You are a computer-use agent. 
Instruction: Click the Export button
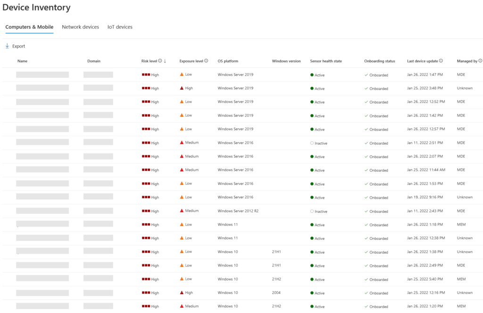coord(15,45)
